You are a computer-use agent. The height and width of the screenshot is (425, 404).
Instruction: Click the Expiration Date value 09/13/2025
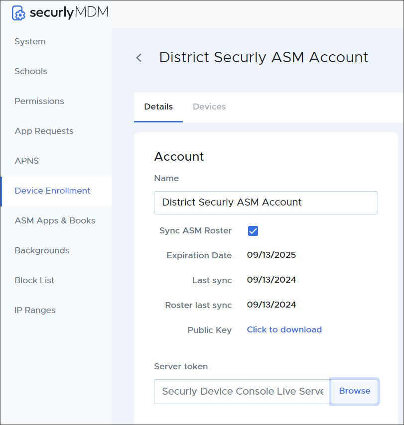click(271, 255)
